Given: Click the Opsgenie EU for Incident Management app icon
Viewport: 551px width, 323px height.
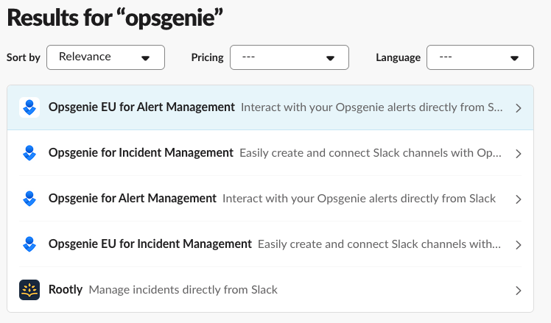Looking at the screenshot, I should pos(29,244).
